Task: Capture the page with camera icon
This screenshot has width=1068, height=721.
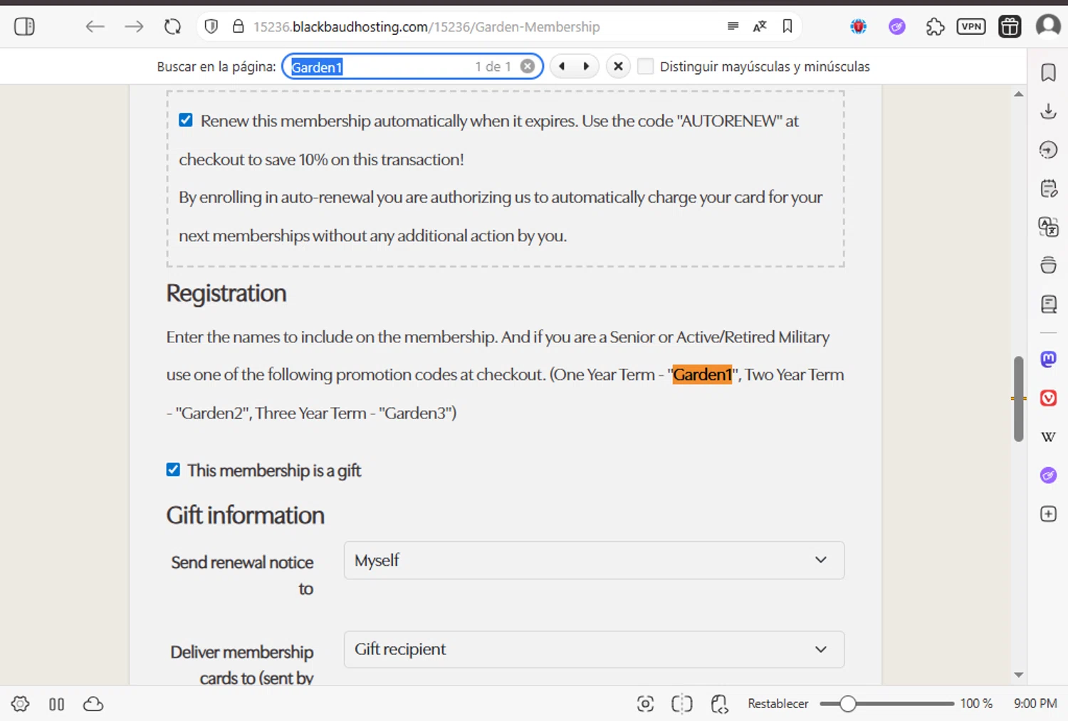Action: [645, 704]
